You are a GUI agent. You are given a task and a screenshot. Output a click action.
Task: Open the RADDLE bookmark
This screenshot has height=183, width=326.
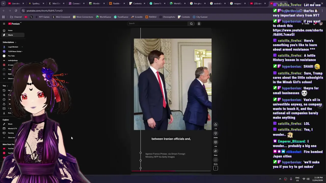(x=151, y=17)
